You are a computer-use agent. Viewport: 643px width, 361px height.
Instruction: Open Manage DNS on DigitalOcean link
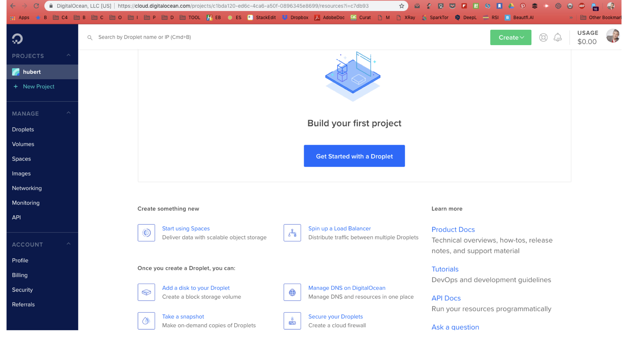coord(347,288)
